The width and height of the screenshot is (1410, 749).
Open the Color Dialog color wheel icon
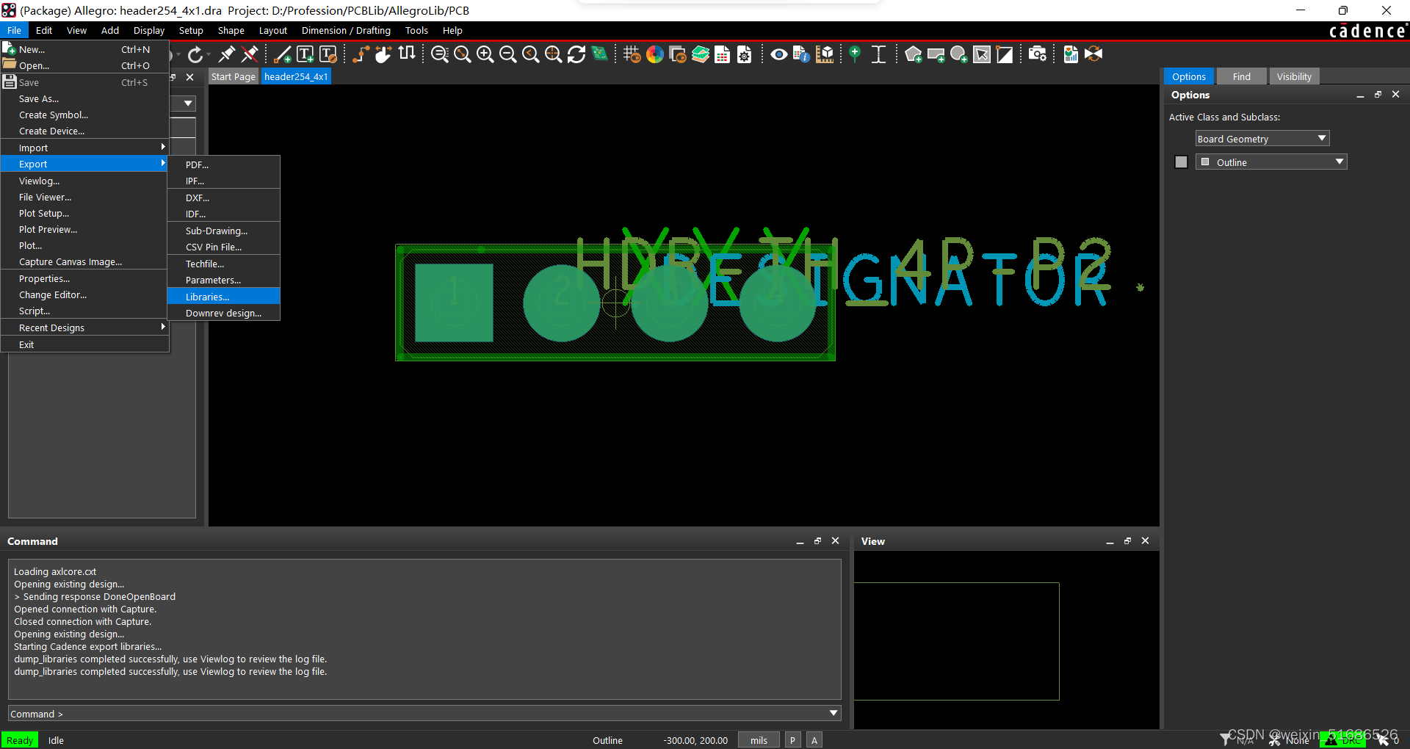coord(654,54)
